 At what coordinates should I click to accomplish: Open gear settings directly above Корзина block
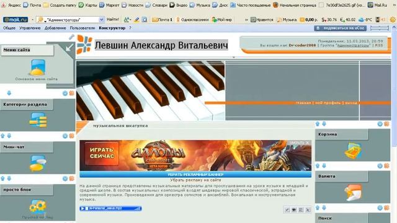380,124
